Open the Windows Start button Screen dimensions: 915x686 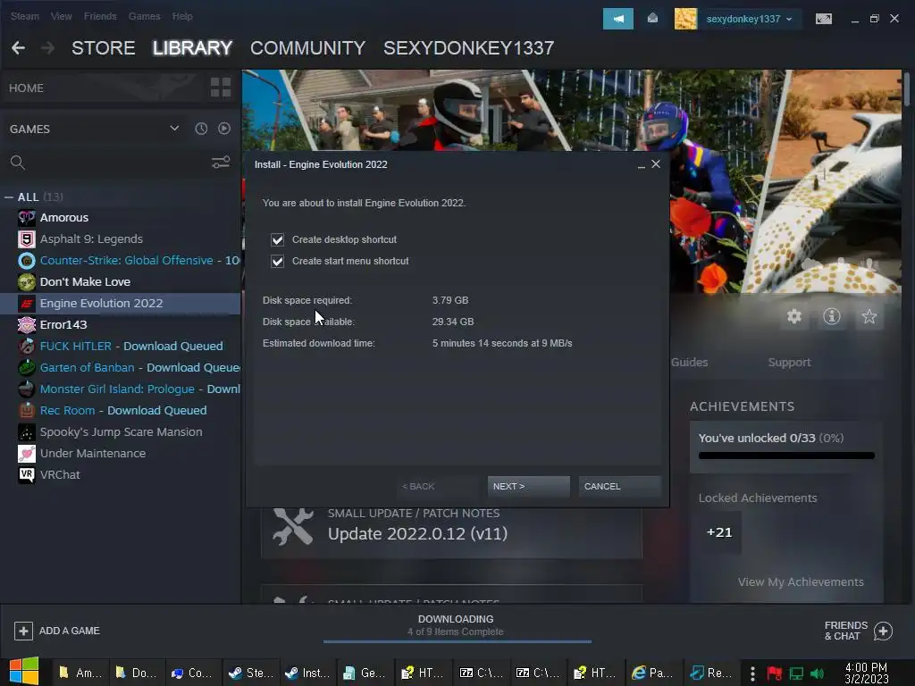(x=24, y=671)
